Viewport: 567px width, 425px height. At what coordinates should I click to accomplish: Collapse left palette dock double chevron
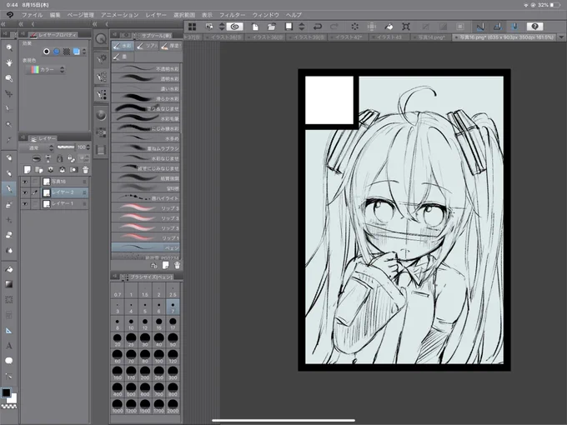3,24
